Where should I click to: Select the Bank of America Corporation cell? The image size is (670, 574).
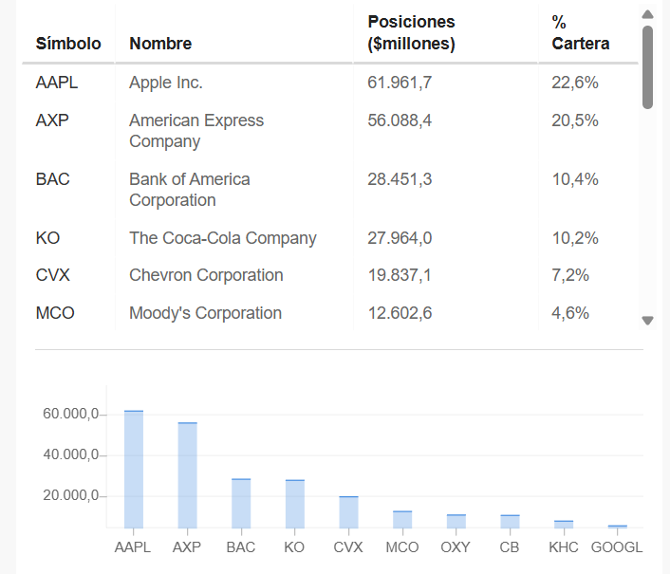190,190
